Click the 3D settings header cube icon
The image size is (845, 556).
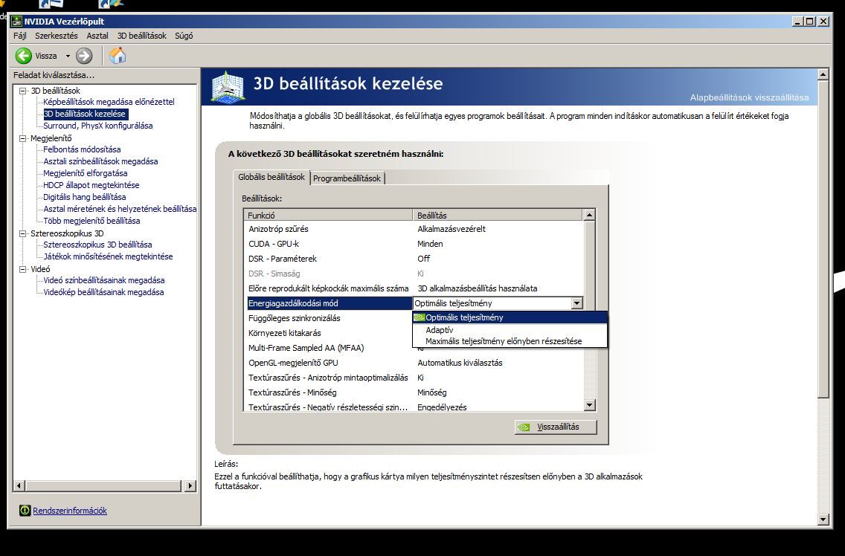228,86
